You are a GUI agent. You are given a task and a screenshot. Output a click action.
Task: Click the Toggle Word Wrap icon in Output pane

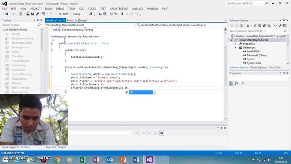tap(161, 133)
